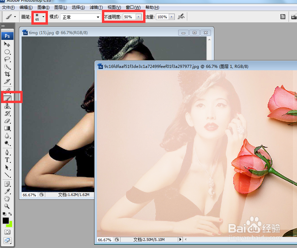
Task: Select the Elliptical Marquee tool
Action: click(7, 52)
